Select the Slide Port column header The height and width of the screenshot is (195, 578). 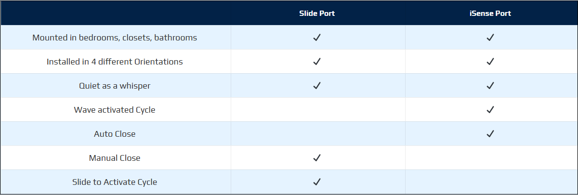point(317,13)
